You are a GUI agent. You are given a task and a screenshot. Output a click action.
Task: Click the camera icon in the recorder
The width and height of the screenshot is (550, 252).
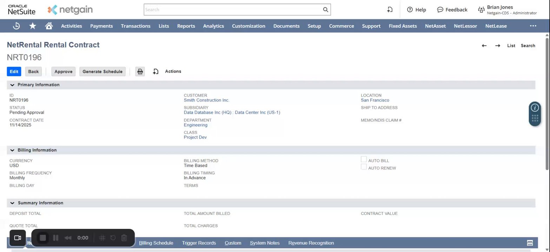click(18, 238)
